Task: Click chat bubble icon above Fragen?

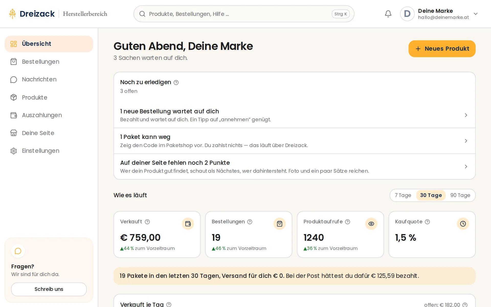Action: click(x=18, y=251)
